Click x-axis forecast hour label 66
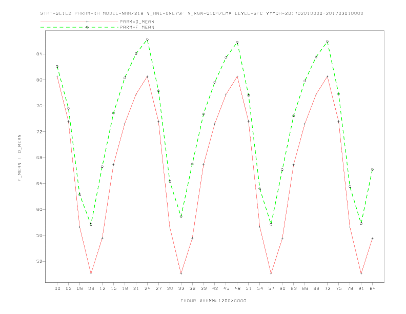Viewport: 406px width, 314px height. coord(305,288)
